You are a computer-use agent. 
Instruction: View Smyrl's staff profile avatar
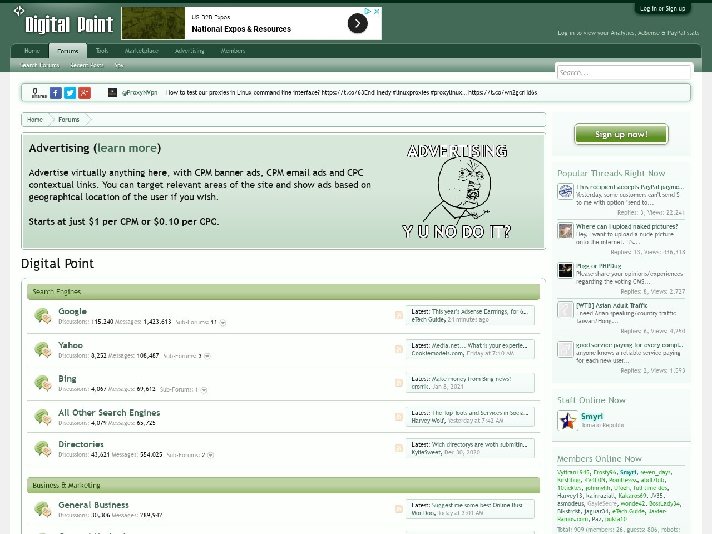(567, 421)
